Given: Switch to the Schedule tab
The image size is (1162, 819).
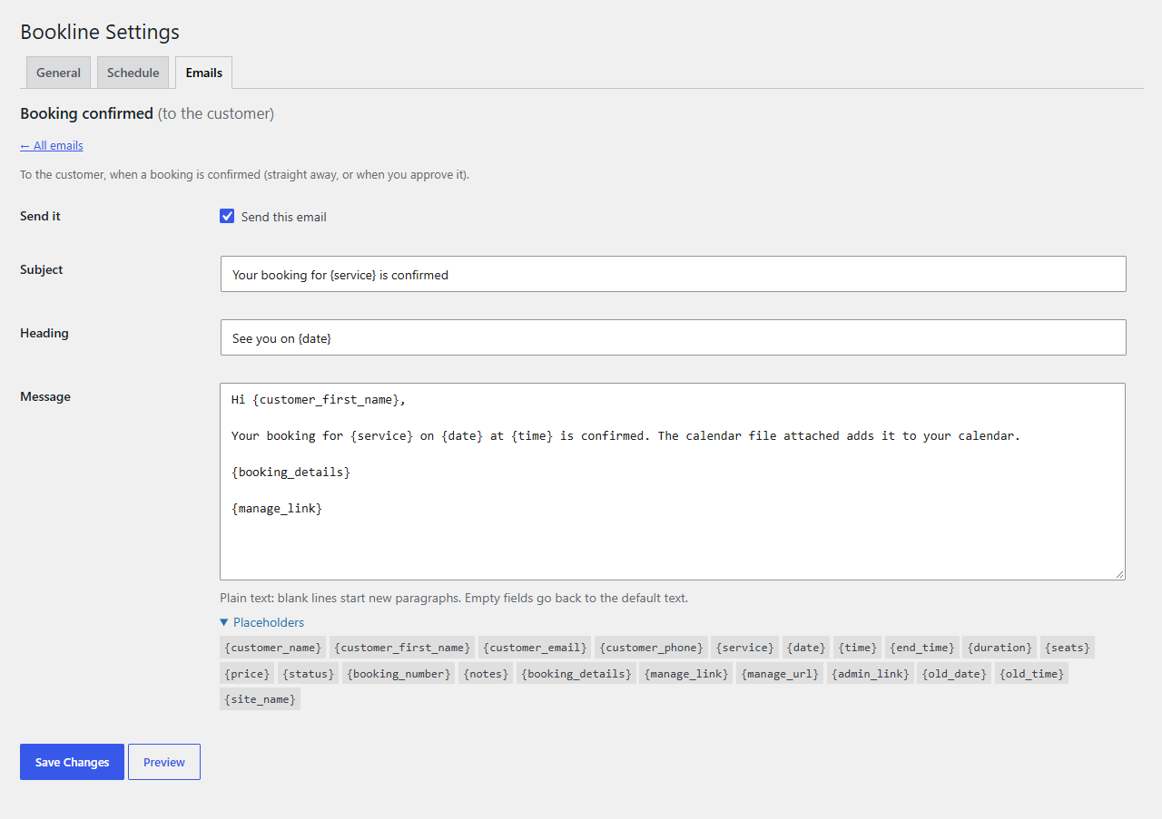Looking at the screenshot, I should [x=133, y=73].
